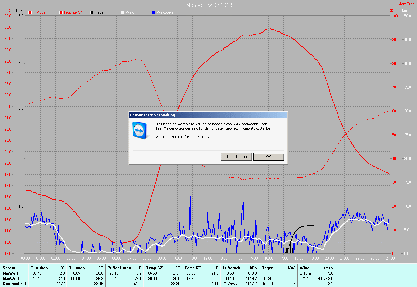Select the Puffer Unten column header
This screenshot has height=287, width=417.
[119, 268]
